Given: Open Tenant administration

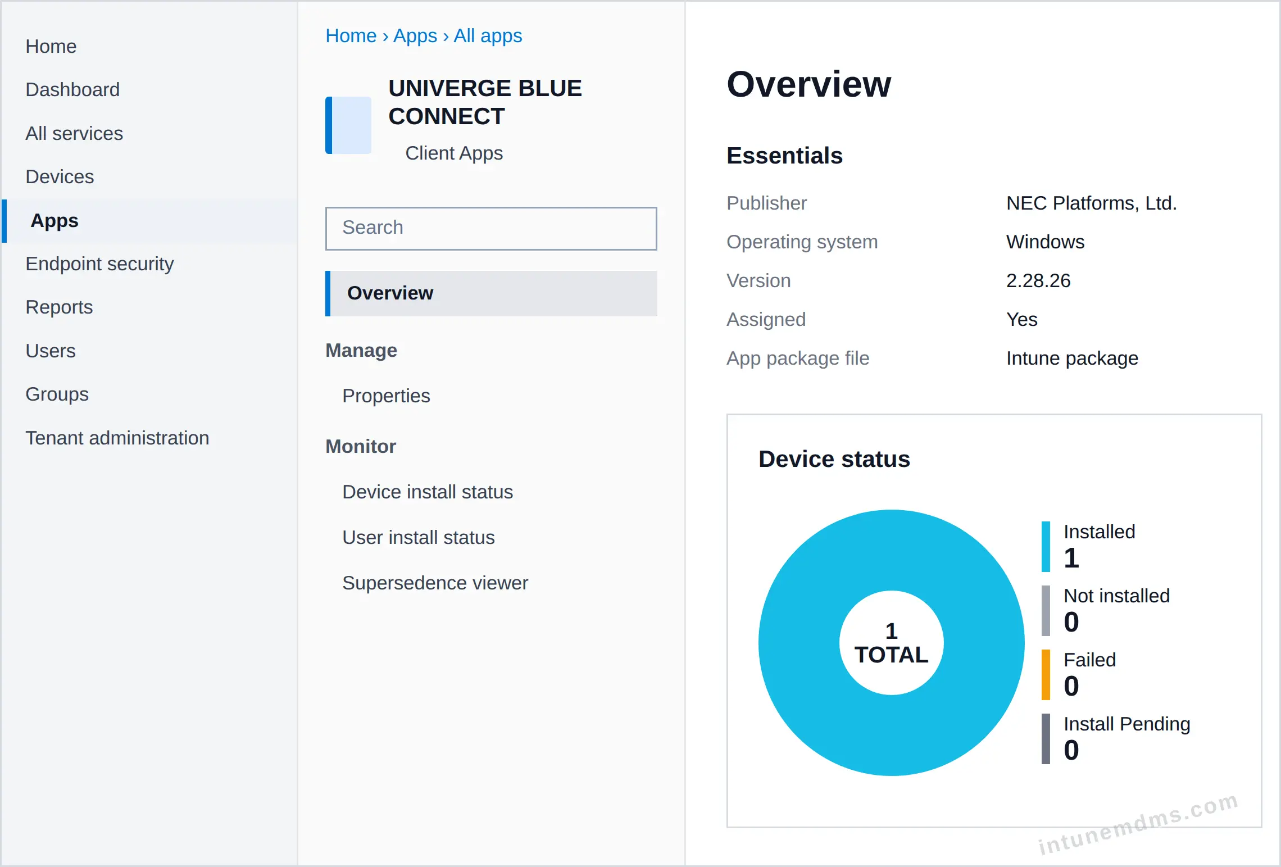Looking at the screenshot, I should coord(117,438).
